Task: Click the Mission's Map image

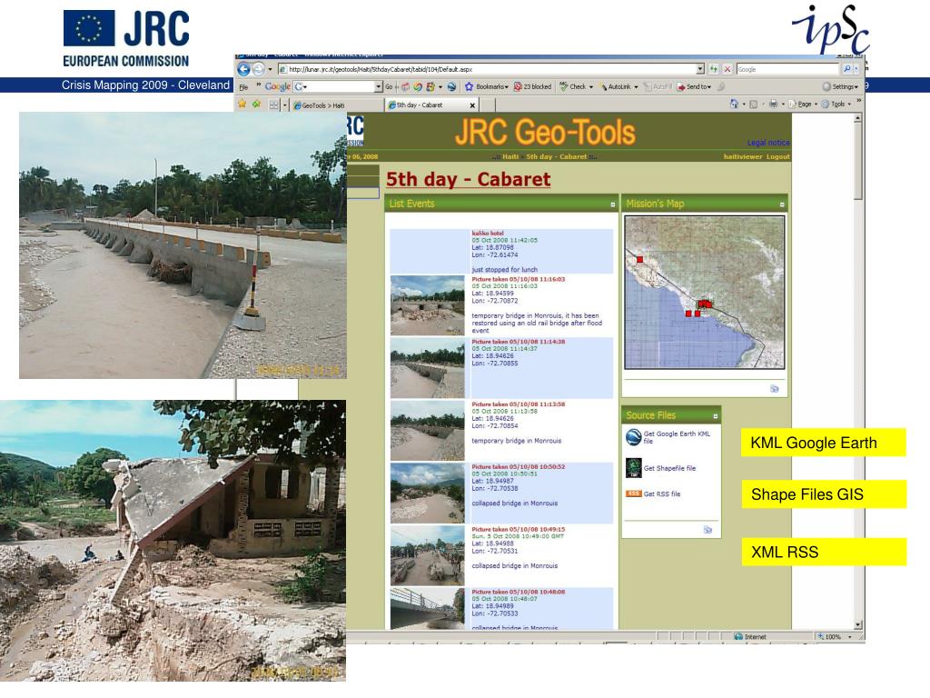Action: coord(704,292)
